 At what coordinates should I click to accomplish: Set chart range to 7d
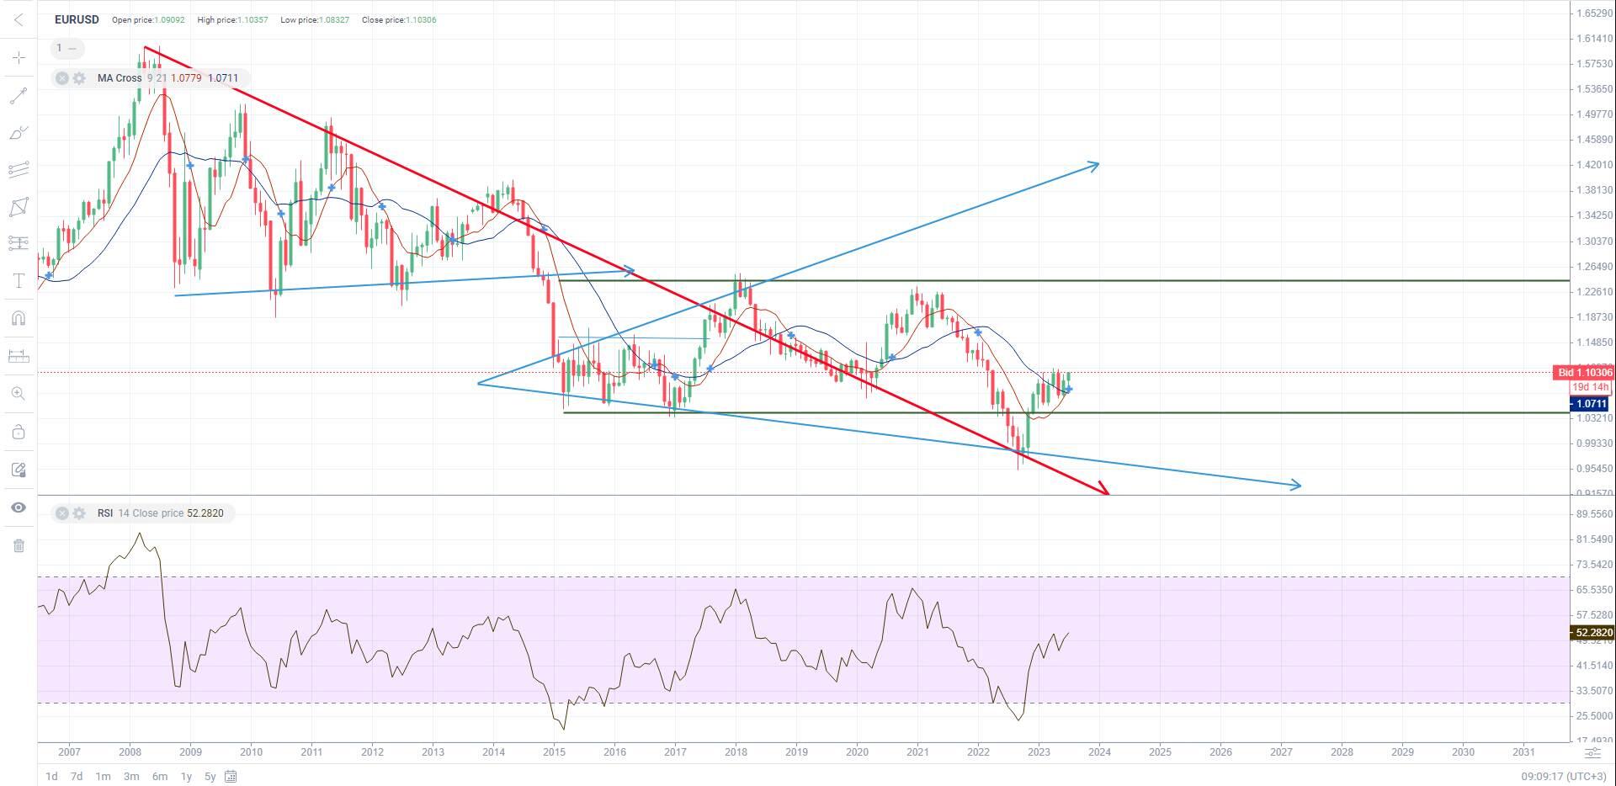coord(77,776)
